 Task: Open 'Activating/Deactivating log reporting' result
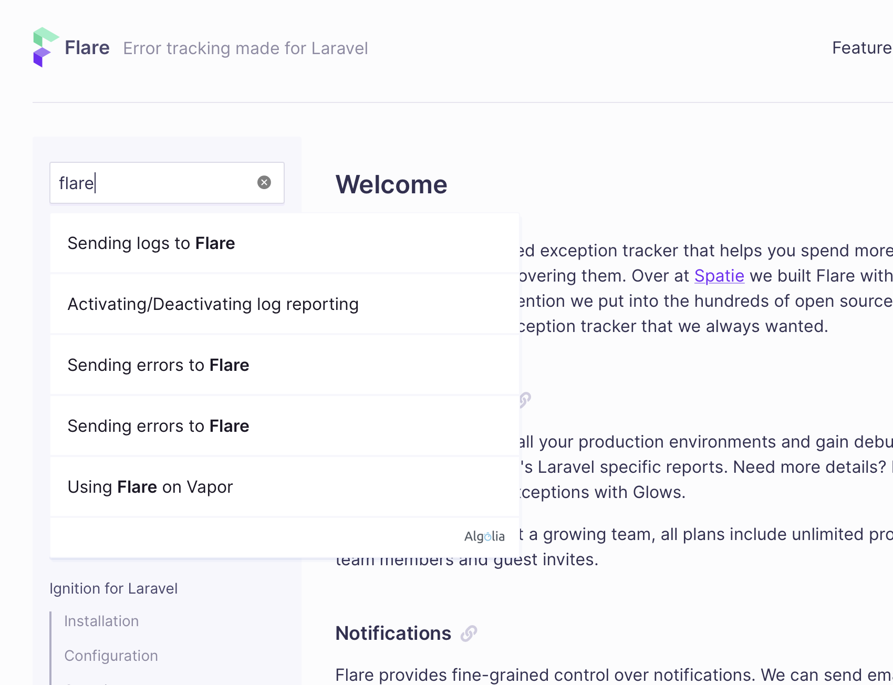[285, 304]
